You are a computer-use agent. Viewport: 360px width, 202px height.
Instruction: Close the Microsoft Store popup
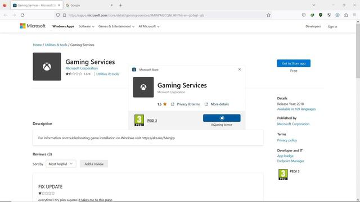click(x=240, y=69)
